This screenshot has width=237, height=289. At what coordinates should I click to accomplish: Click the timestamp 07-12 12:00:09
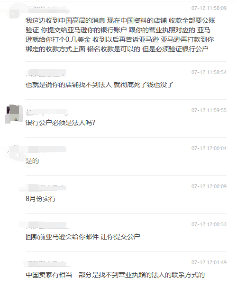pyautogui.click(x=209, y=186)
